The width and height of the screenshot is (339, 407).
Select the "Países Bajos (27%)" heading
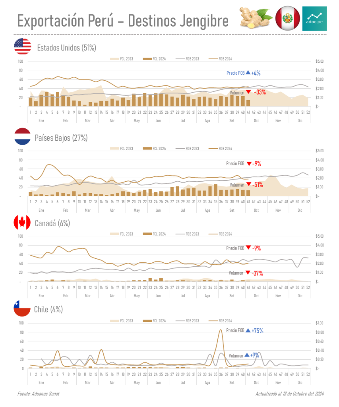click(x=61, y=138)
